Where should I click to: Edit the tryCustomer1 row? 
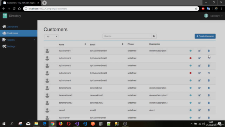point(199,51)
